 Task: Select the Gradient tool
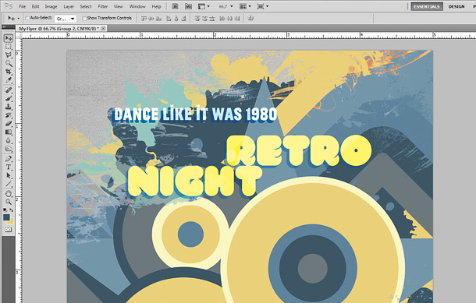[x=9, y=132]
